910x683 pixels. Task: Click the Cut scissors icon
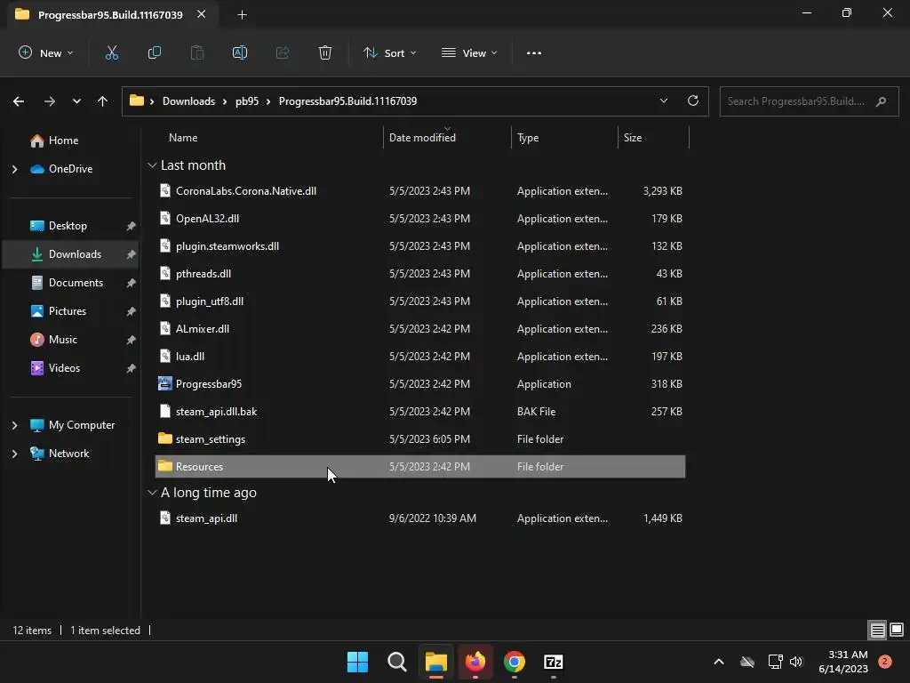click(111, 52)
